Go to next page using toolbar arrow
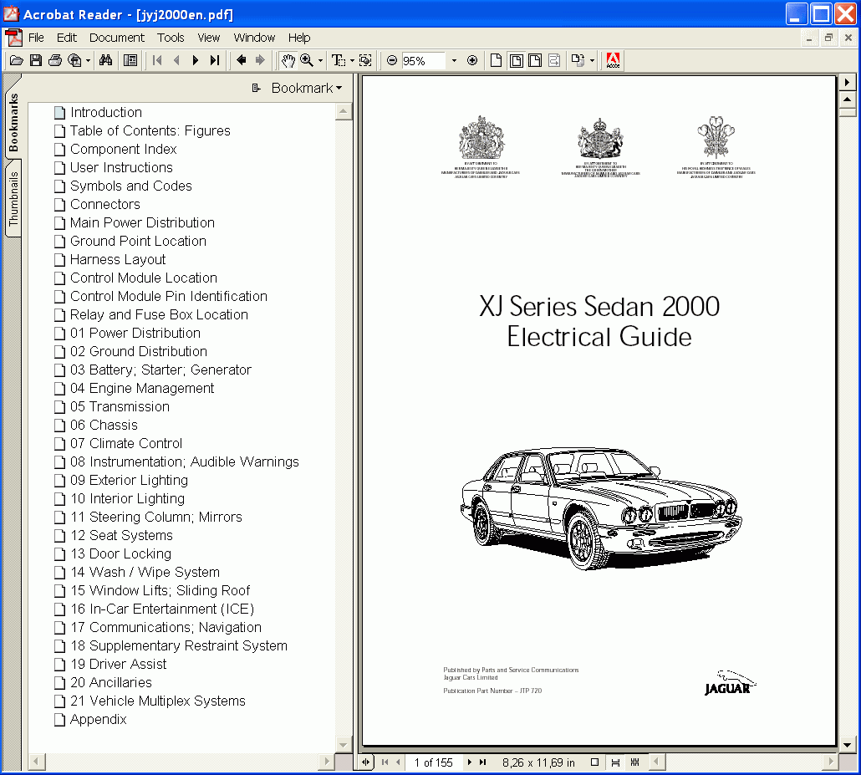861x775 pixels. coord(196,60)
